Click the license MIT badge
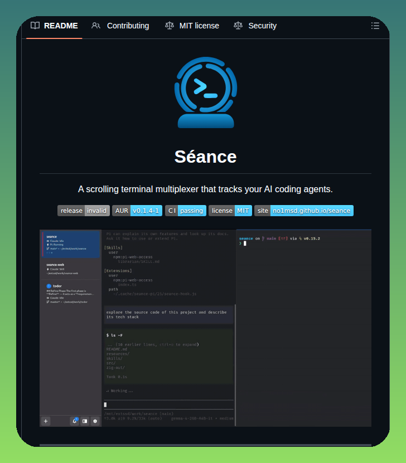This screenshot has height=463, width=406. tap(230, 211)
